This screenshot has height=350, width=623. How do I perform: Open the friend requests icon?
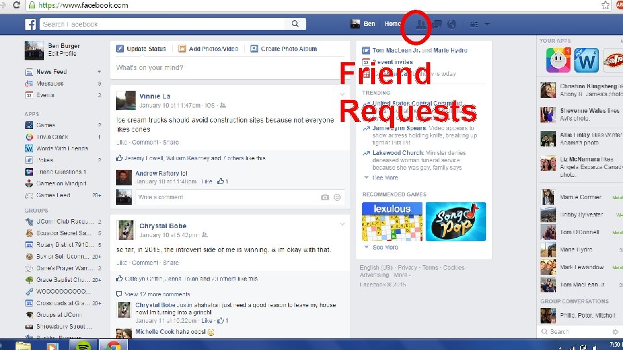point(421,25)
